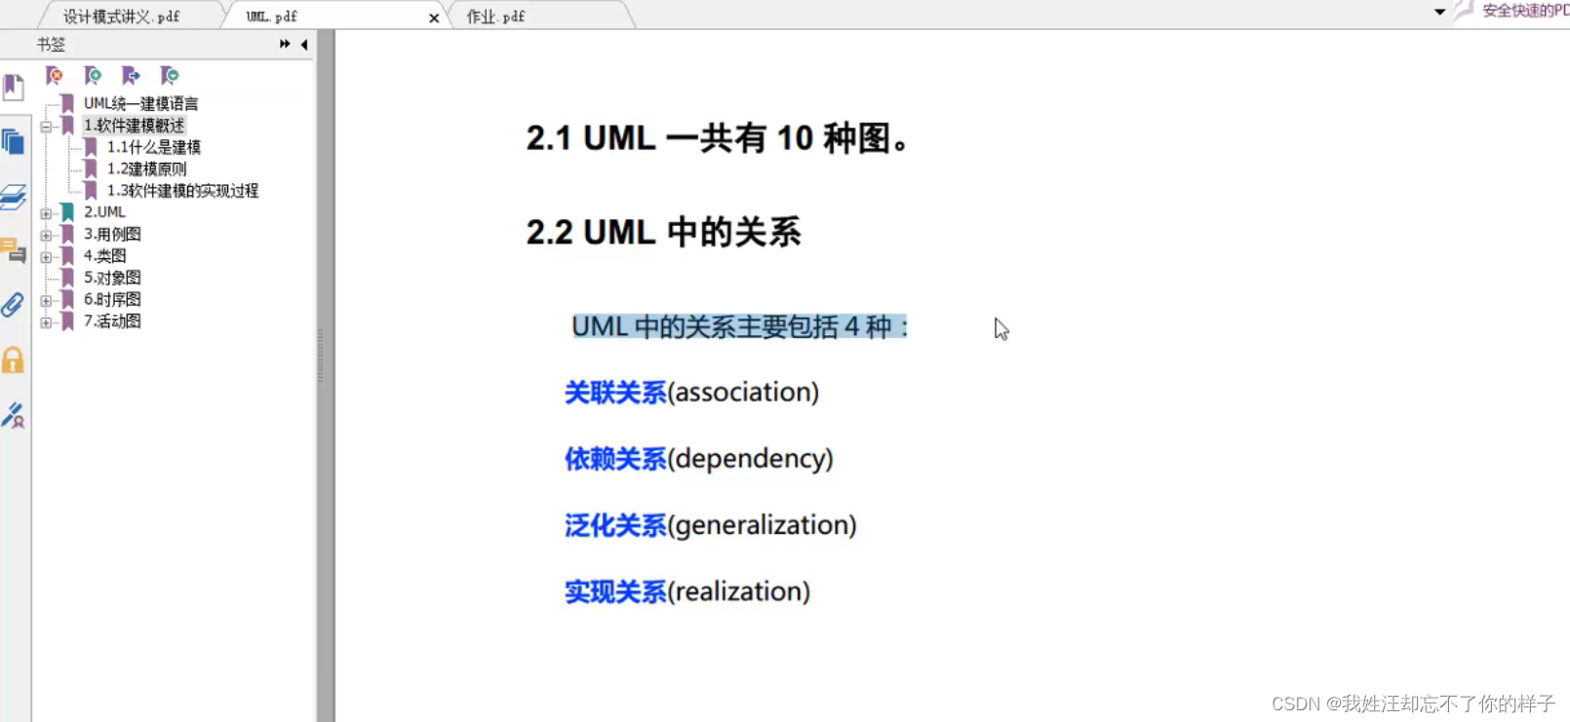1570x722 pixels.
Task: Expand the 7.活动图 bookmark node
Action: pos(46,323)
